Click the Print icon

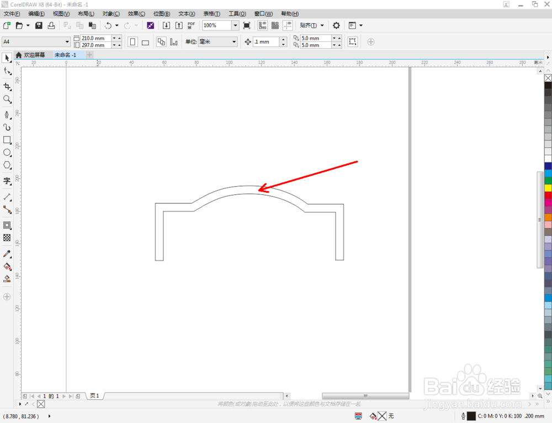(x=51, y=25)
